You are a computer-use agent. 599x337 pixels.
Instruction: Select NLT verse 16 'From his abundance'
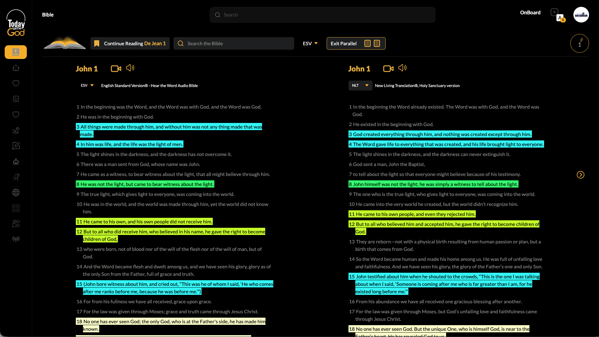435,301
